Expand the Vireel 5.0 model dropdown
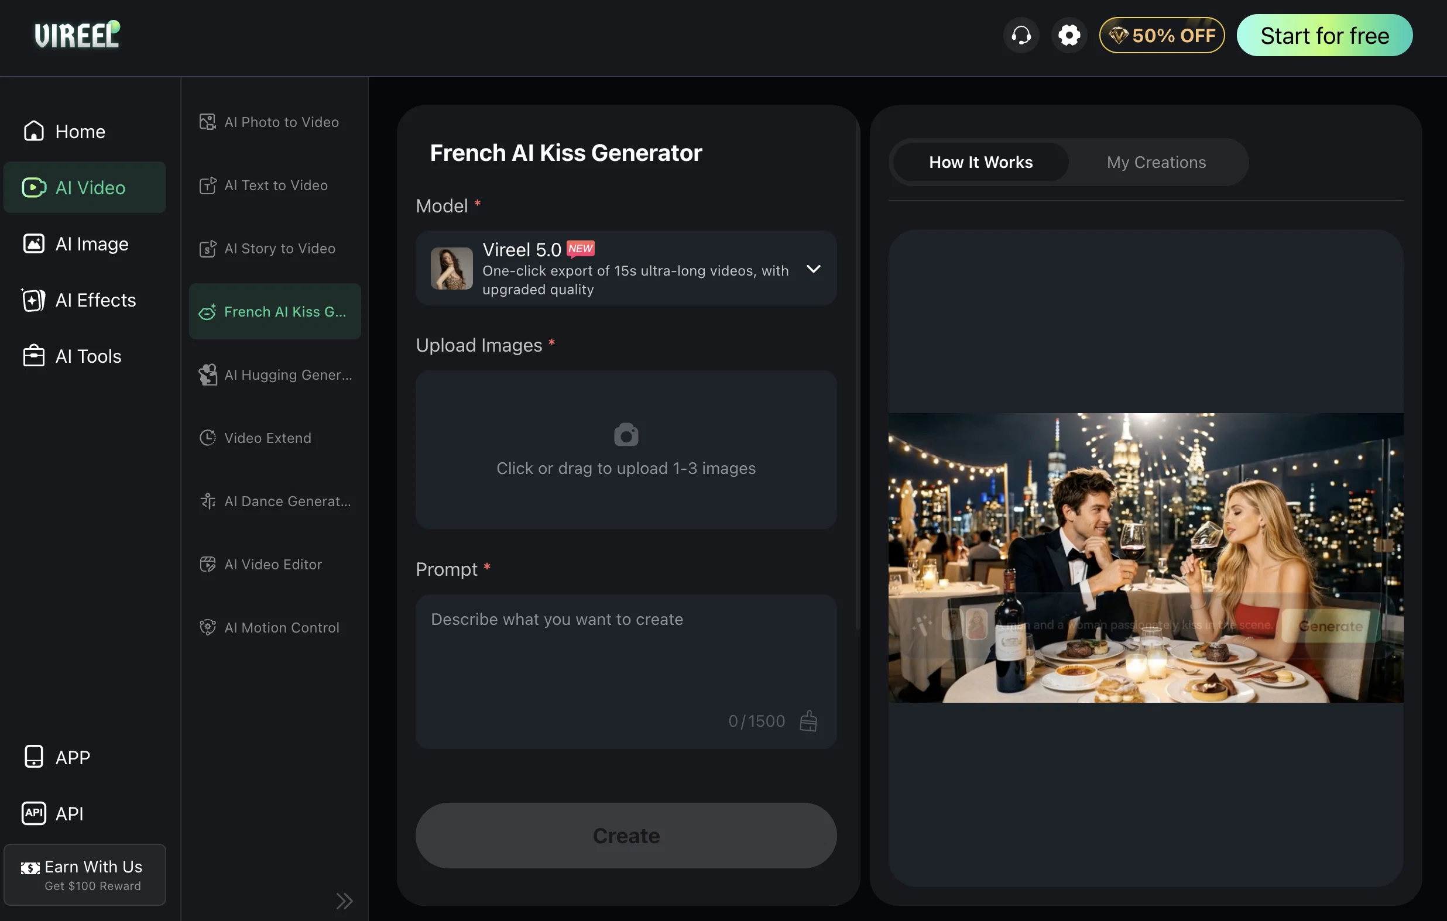 tap(626, 269)
